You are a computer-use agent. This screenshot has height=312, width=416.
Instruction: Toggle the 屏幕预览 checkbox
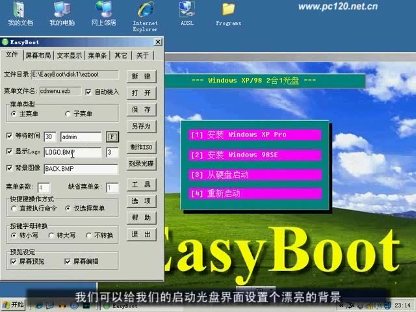(13, 261)
